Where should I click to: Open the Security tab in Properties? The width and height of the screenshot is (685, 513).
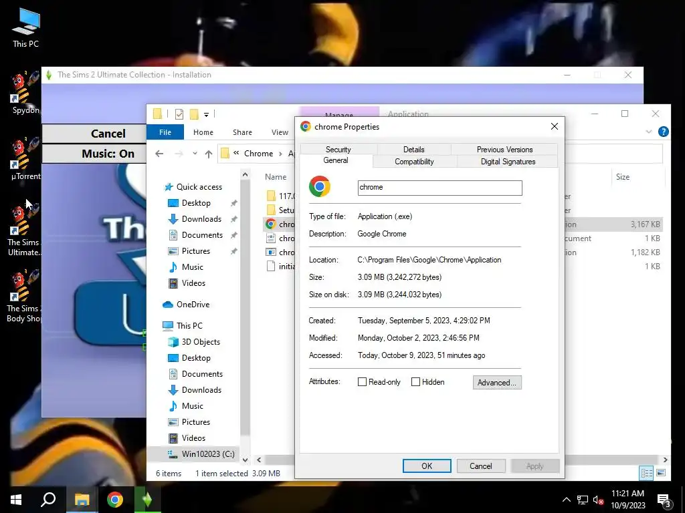(338, 149)
